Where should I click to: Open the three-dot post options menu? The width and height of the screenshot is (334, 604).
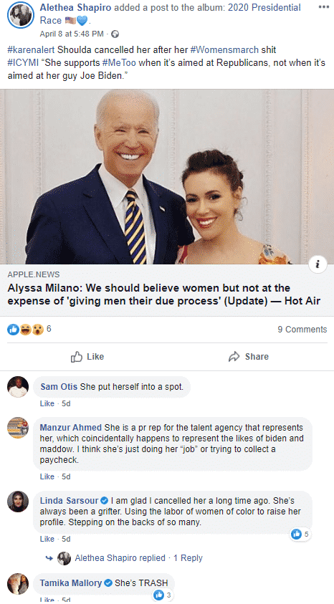324,7
